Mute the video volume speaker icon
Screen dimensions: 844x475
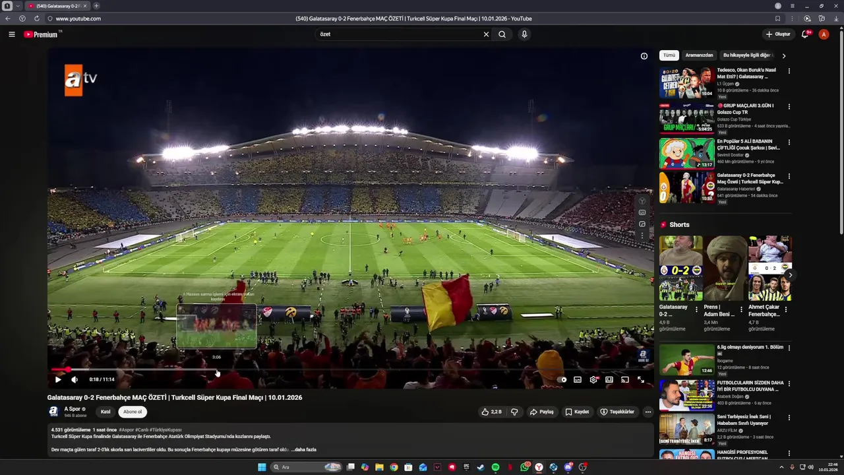click(x=75, y=379)
